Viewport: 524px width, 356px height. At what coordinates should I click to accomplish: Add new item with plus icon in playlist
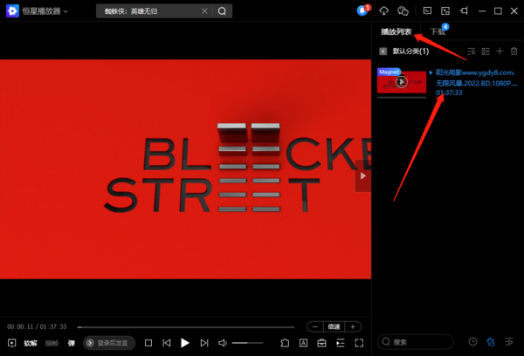click(500, 52)
